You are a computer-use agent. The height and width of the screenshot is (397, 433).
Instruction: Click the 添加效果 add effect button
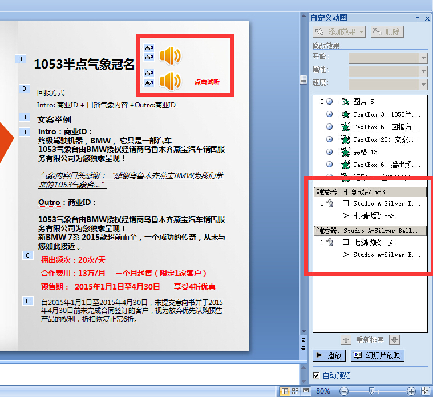(x=339, y=32)
